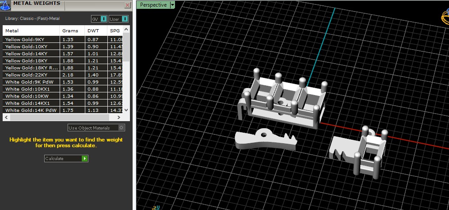The width and height of the screenshot is (449, 210).
Task: Enable Use Object Materials option
Action: tap(96, 128)
